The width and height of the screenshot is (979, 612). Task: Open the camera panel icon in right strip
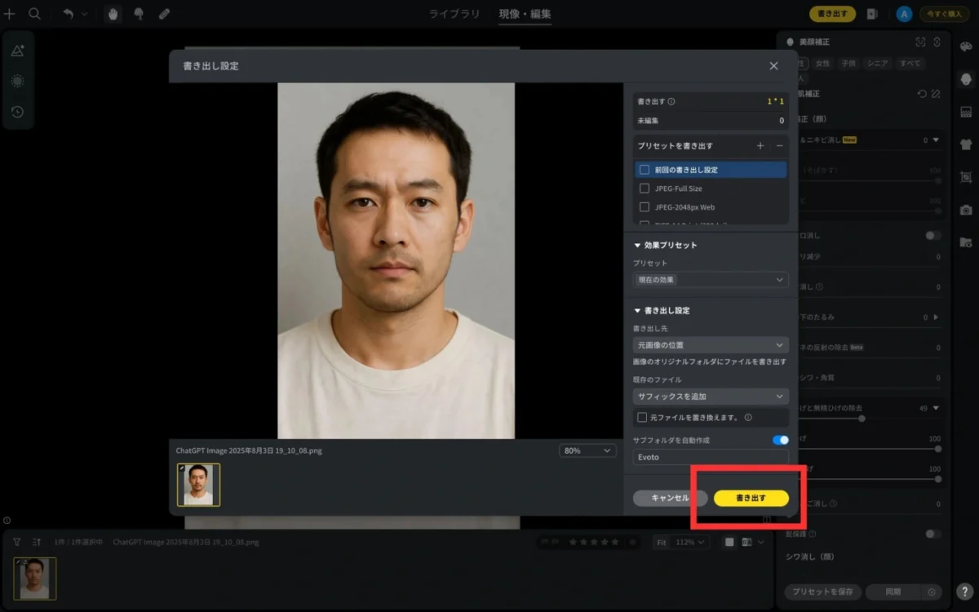point(966,210)
